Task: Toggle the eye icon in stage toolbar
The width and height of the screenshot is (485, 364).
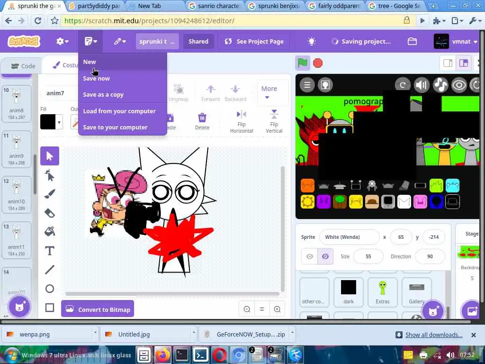Action: [x=459, y=85]
